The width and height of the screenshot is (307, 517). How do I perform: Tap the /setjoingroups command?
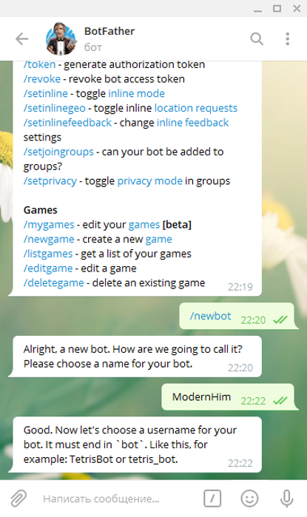click(x=58, y=152)
